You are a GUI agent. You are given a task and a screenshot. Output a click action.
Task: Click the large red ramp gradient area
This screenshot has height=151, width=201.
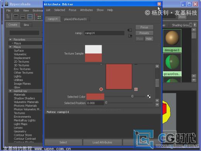click(x=119, y=77)
